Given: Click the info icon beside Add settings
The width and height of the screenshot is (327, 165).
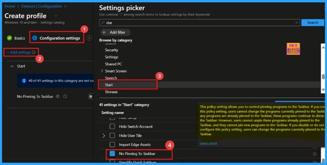Looking at the screenshot, I should tap(34, 52).
